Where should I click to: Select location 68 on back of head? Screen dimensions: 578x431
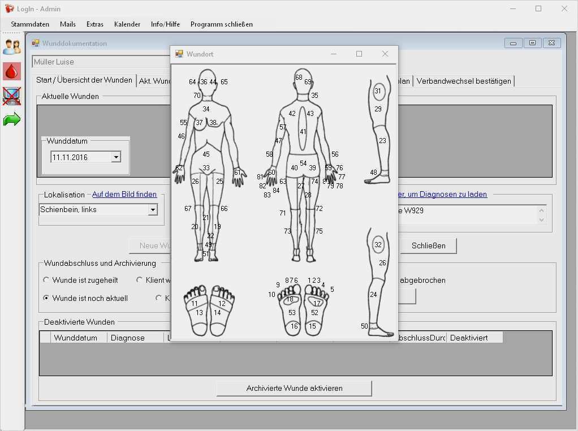click(299, 77)
